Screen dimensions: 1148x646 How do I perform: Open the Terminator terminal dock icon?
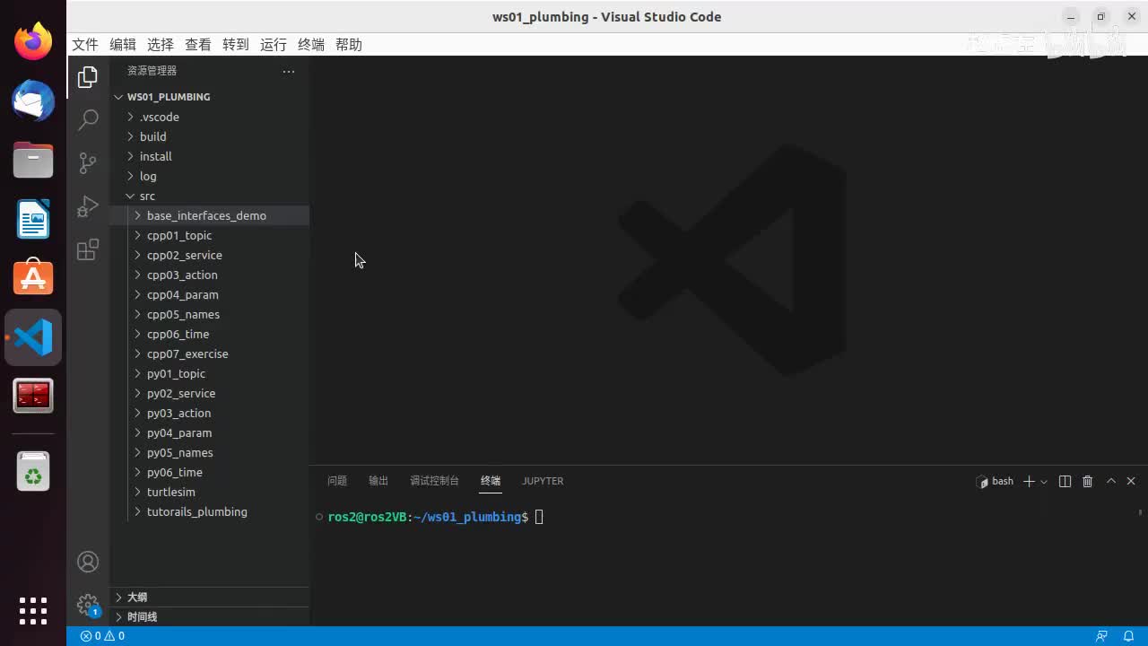(33, 397)
